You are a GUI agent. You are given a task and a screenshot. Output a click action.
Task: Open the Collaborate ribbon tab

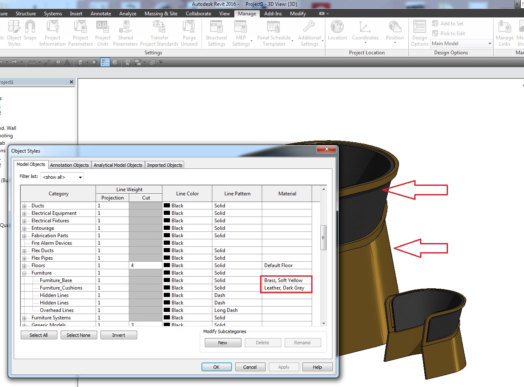click(x=198, y=14)
